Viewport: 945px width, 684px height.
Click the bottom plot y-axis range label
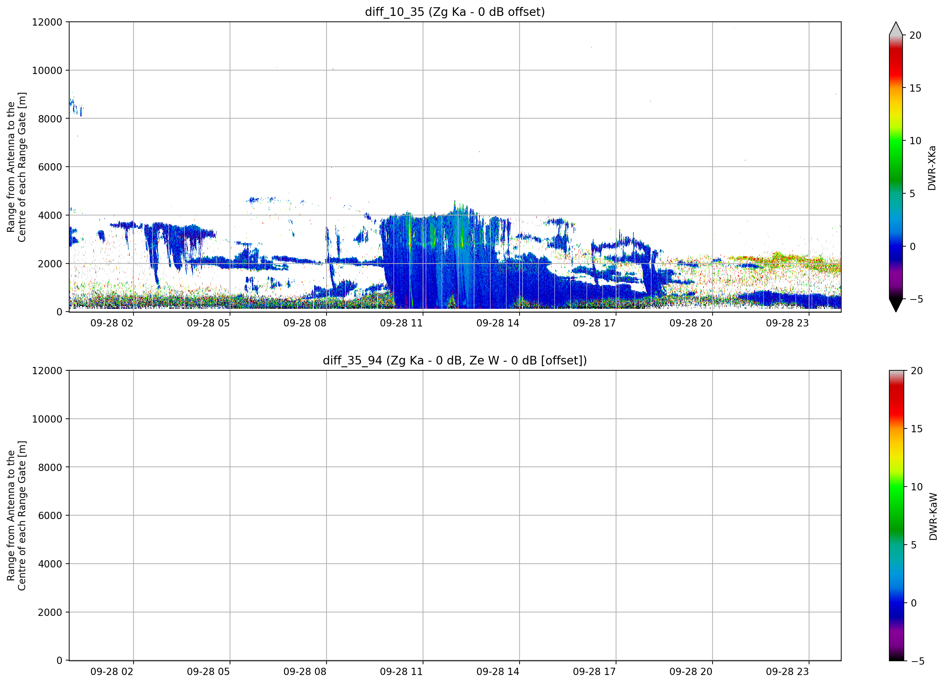pyautogui.click(x=17, y=516)
